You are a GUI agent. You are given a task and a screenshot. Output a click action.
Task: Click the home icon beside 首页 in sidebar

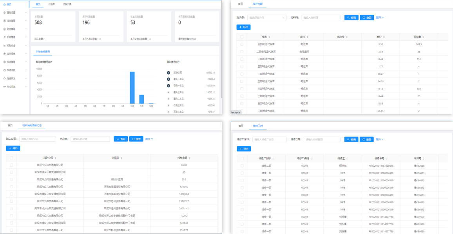tap(4, 4)
